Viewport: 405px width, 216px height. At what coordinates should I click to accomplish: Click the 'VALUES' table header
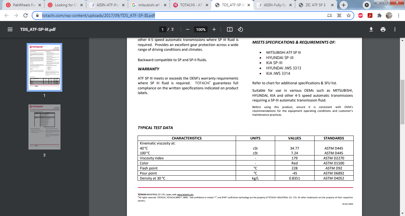294,138
